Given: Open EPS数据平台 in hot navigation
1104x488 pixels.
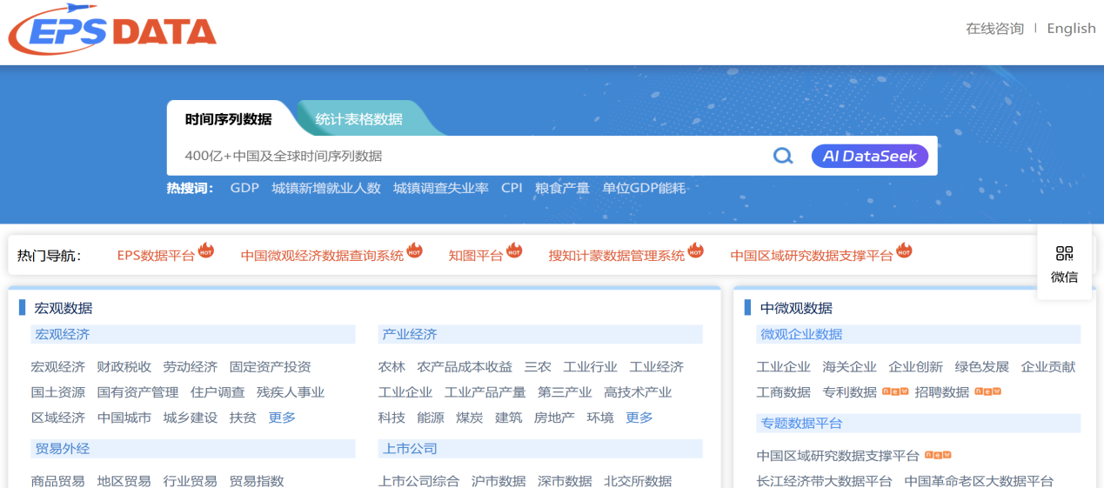Looking at the screenshot, I should (156, 256).
